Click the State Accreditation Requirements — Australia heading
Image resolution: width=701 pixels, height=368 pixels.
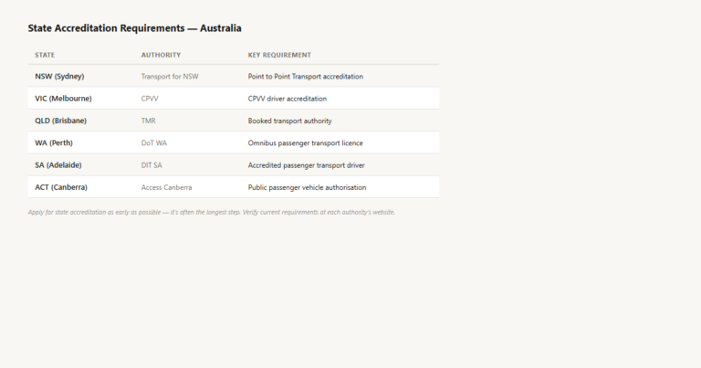point(134,28)
